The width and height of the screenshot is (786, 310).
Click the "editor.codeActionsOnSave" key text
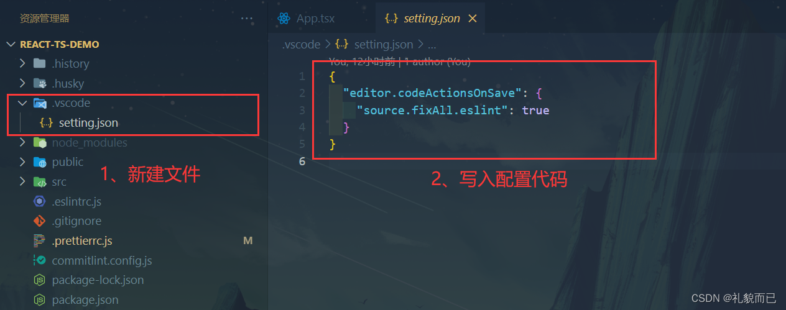click(432, 93)
